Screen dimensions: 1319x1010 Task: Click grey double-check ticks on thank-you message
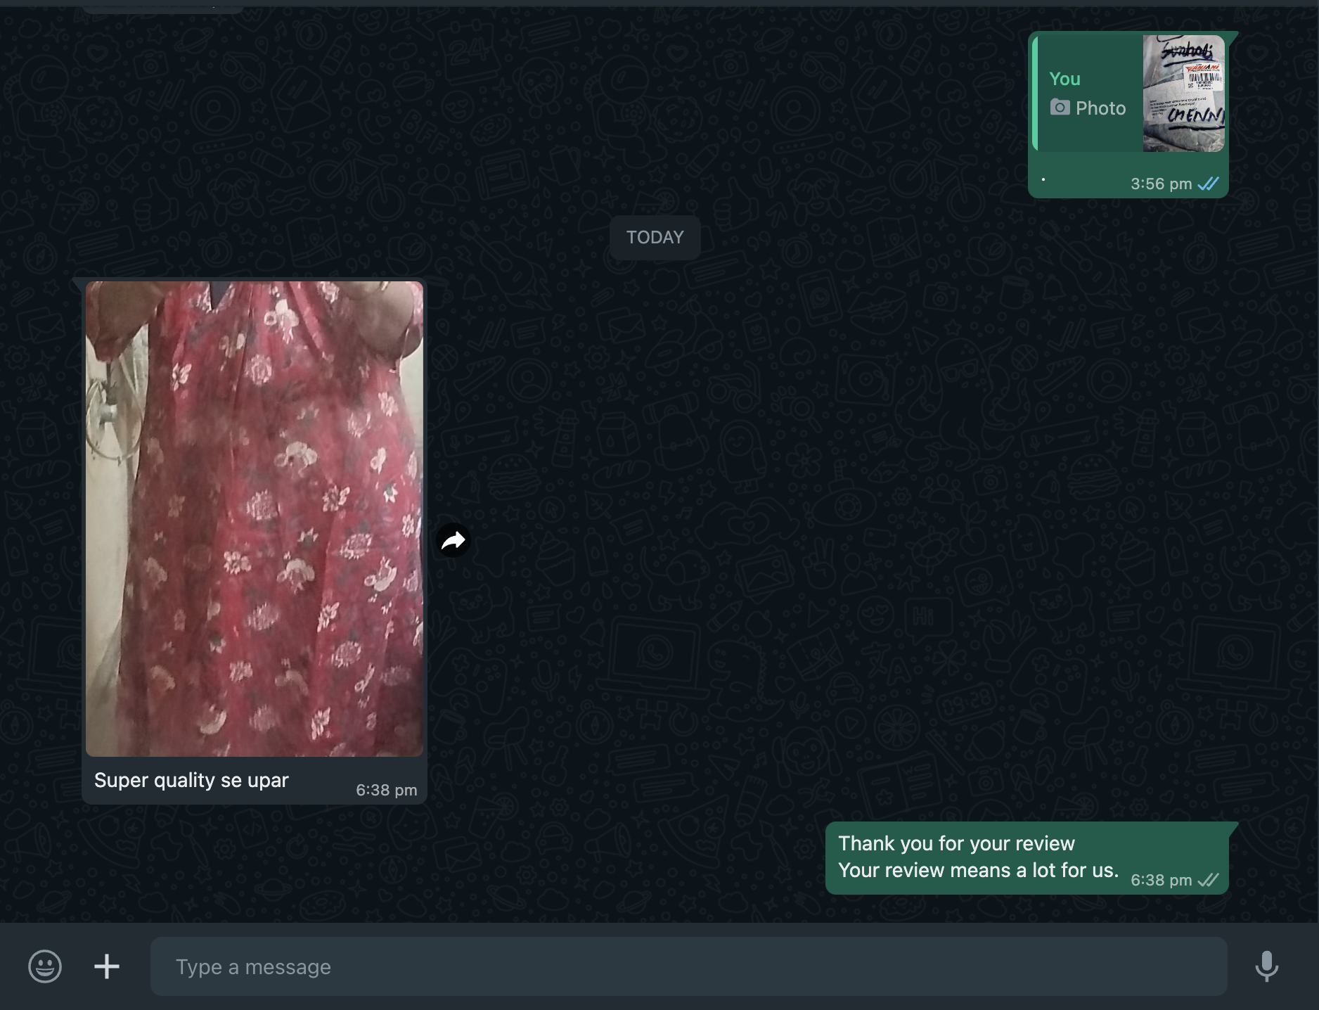pos(1208,881)
